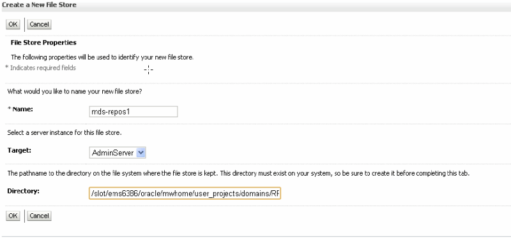Click the top Cancel button

click(39, 24)
